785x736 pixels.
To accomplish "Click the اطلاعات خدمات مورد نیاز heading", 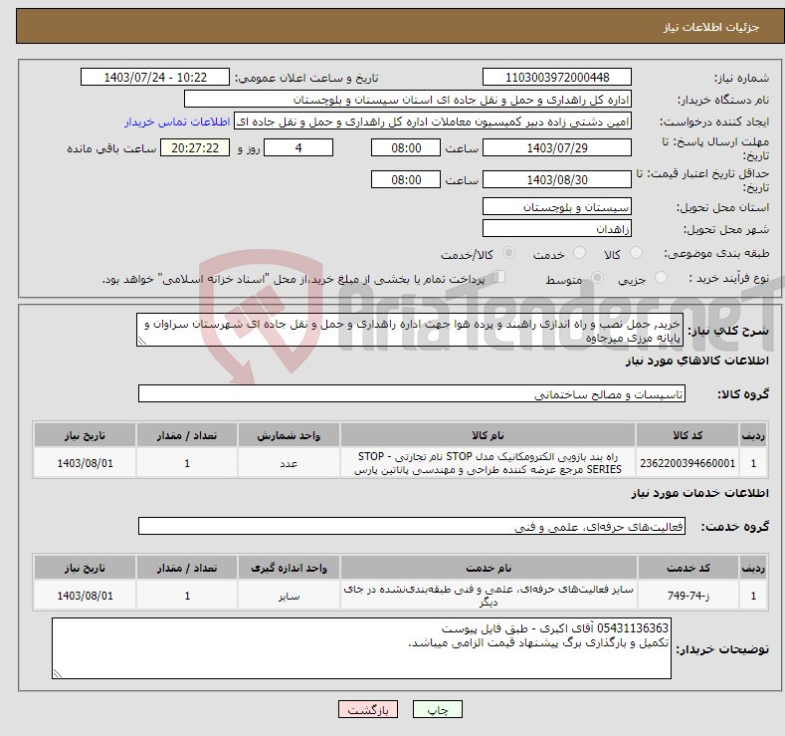I will point(699,493).
